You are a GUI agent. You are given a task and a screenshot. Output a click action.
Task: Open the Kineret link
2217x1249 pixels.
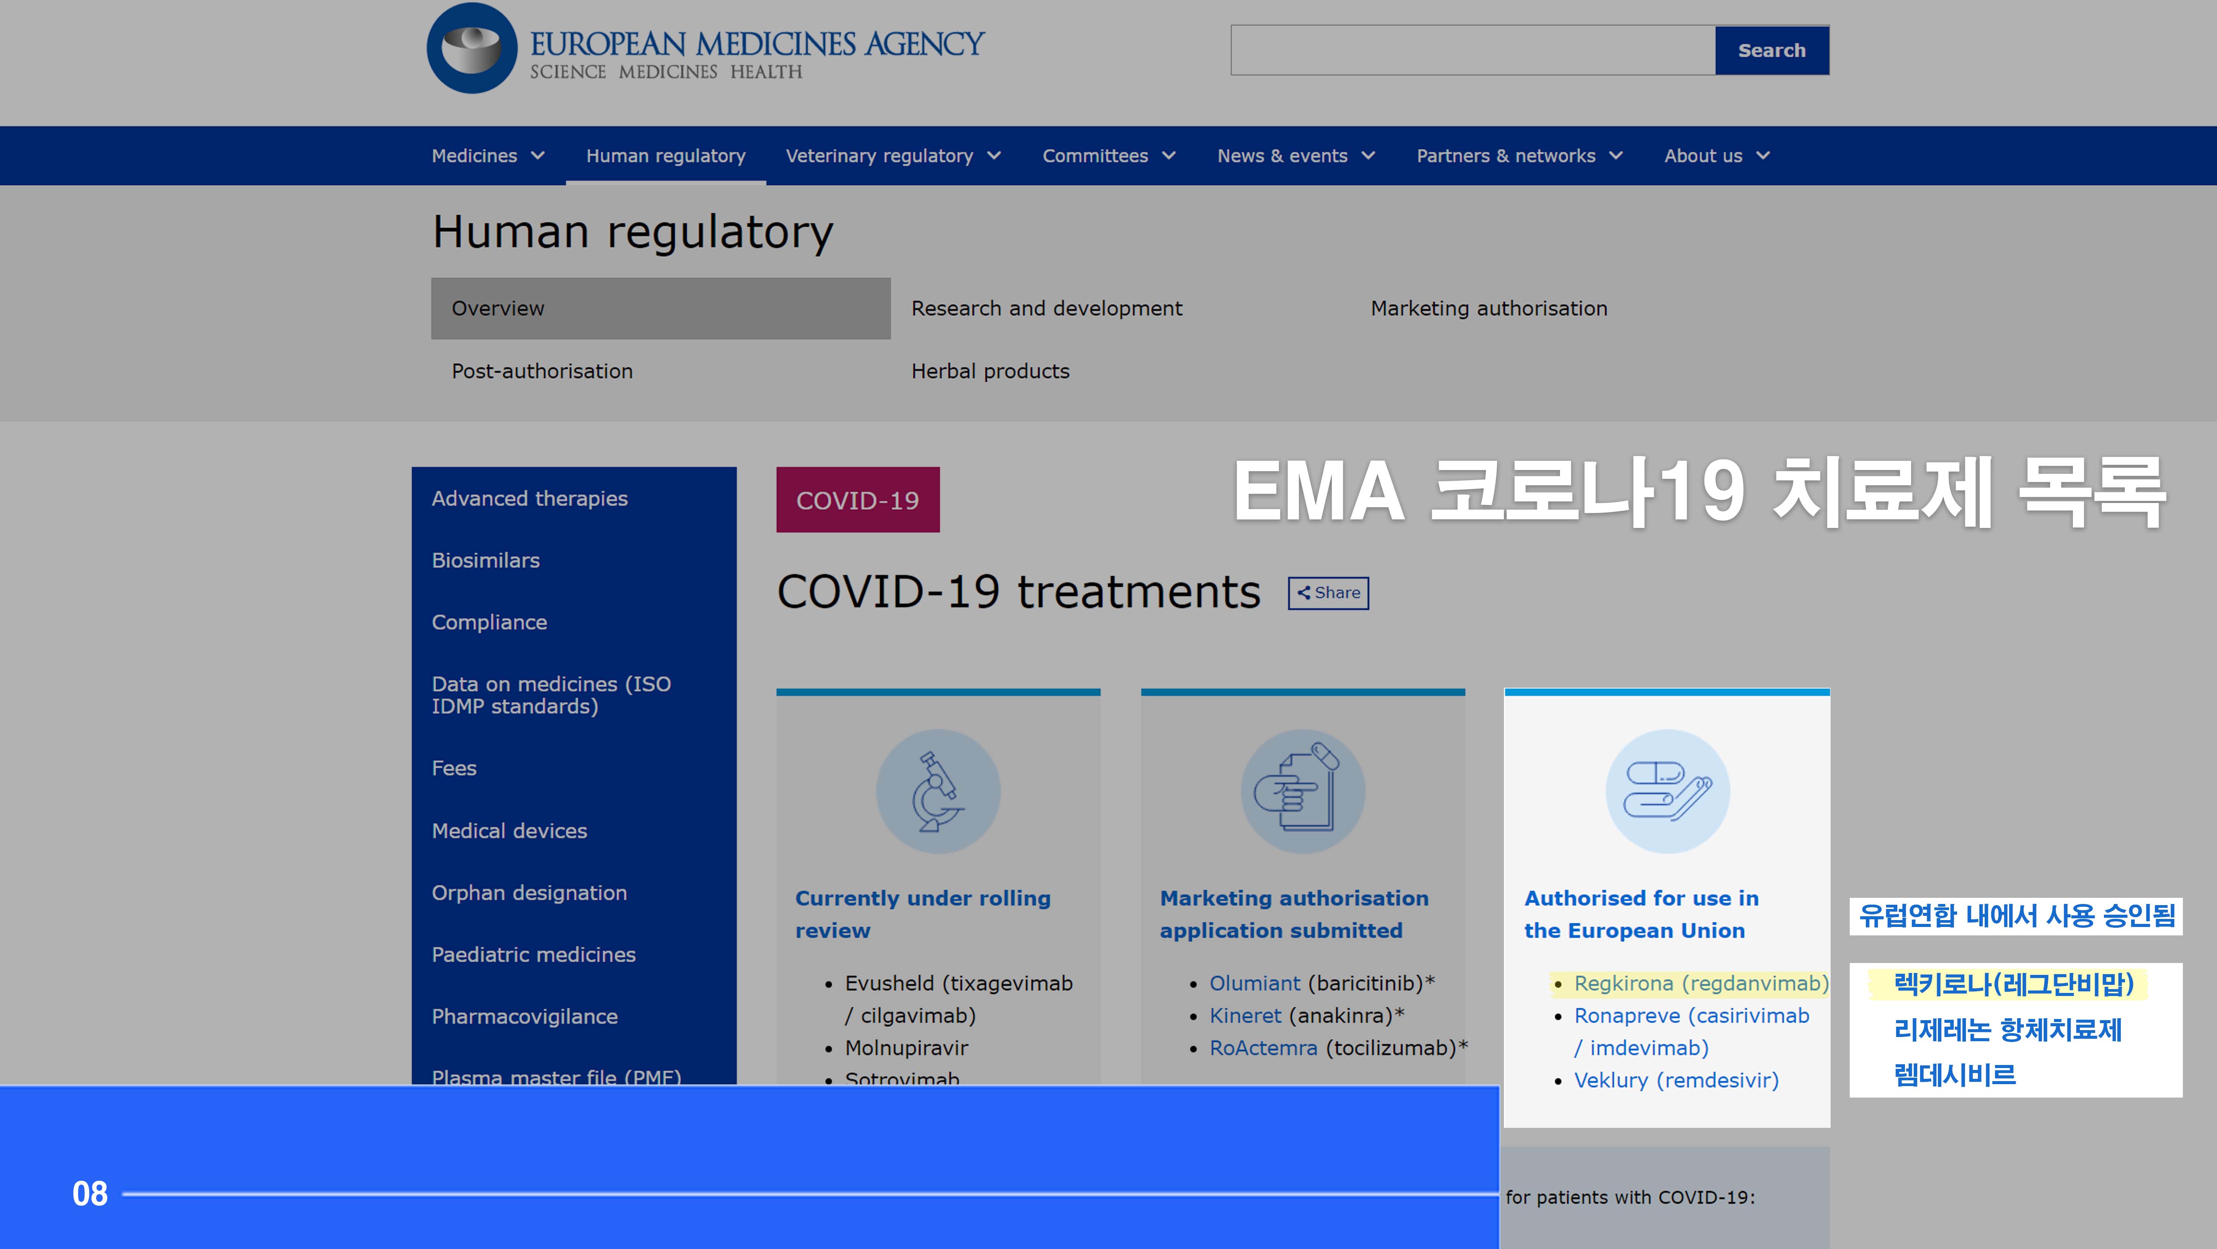click(1245, 1016)
